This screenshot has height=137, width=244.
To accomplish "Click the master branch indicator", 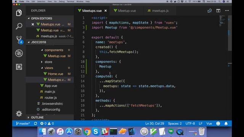I will (x=23, y=123).
